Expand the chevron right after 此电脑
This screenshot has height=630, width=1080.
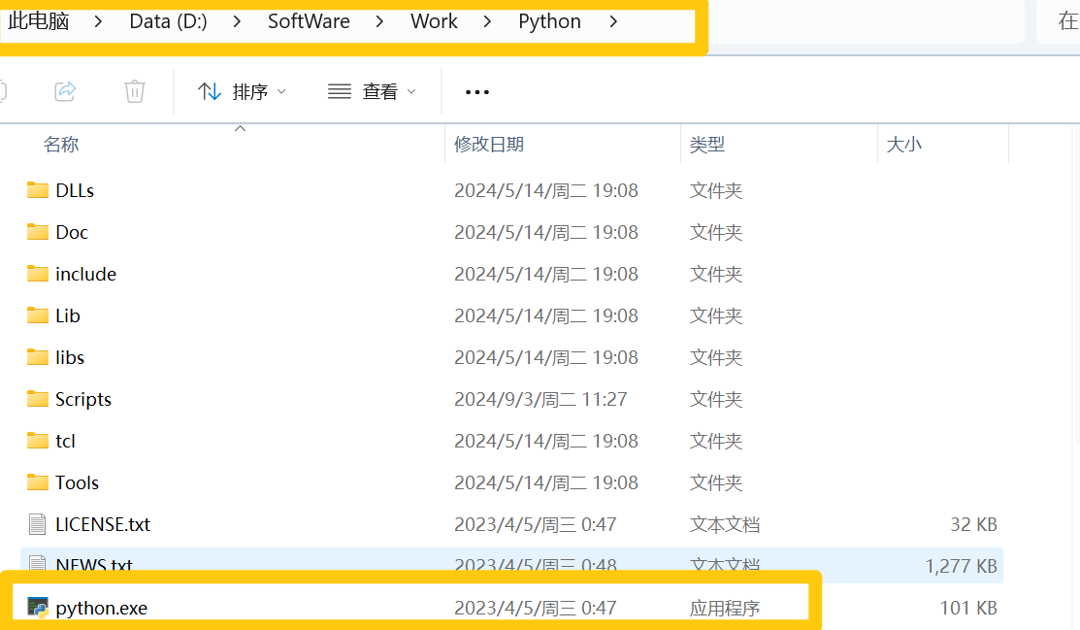(x=99, y=21)
